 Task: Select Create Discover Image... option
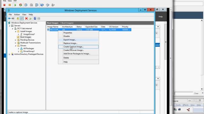78,50
